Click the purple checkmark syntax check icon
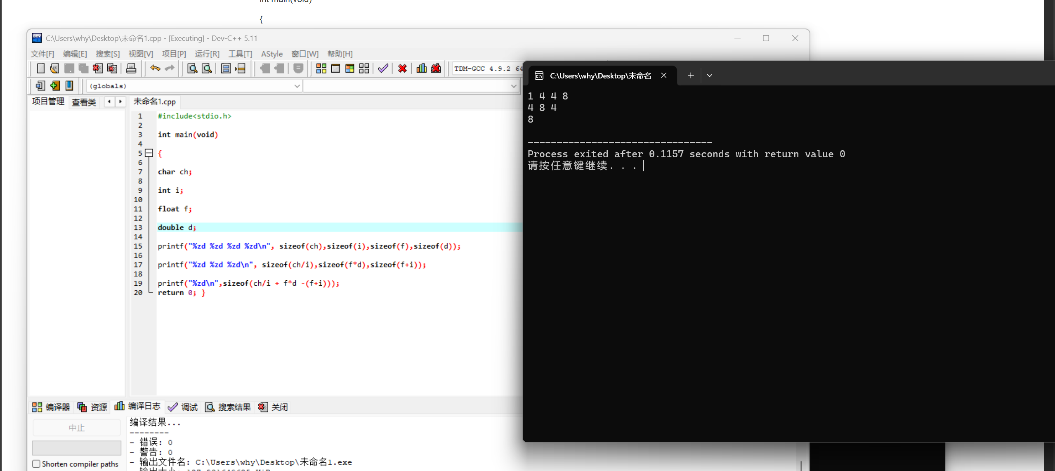The image size is (1055, 471). [383, 69]
